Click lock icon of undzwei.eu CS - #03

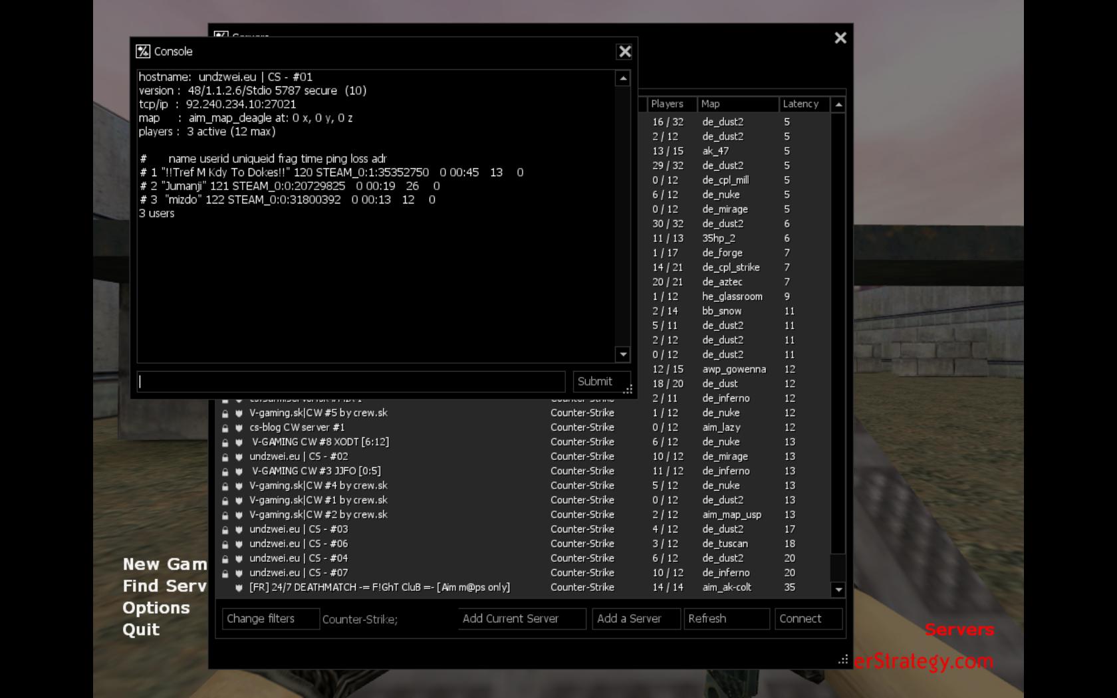click(225, 530)
